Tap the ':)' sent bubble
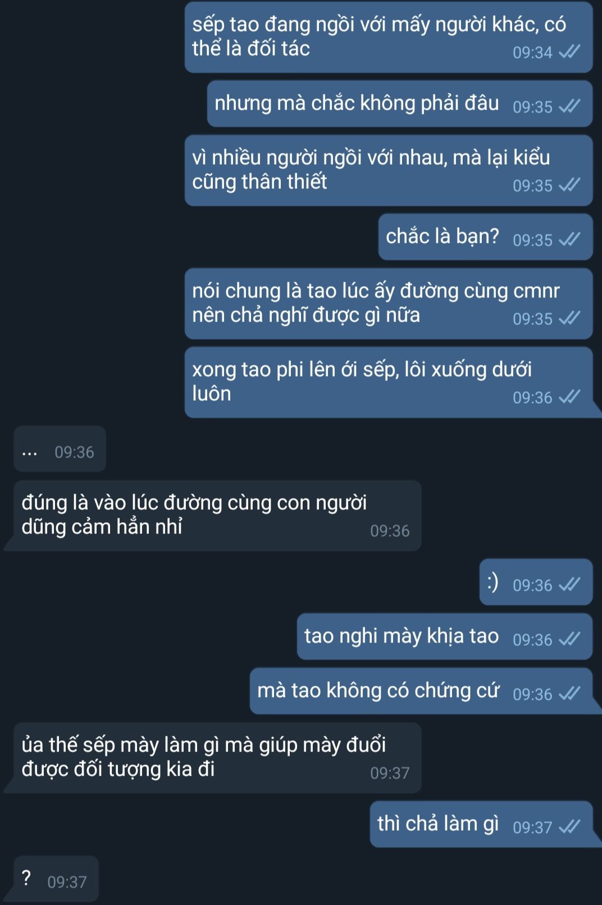The width and height of the screenshot is (602, 905). coord(536,582)
